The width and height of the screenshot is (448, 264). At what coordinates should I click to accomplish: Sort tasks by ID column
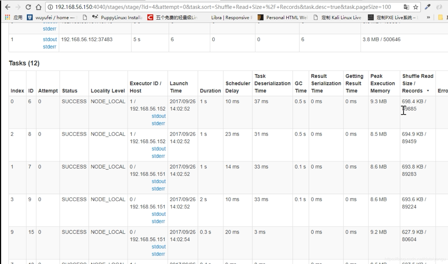click(31, 91)
